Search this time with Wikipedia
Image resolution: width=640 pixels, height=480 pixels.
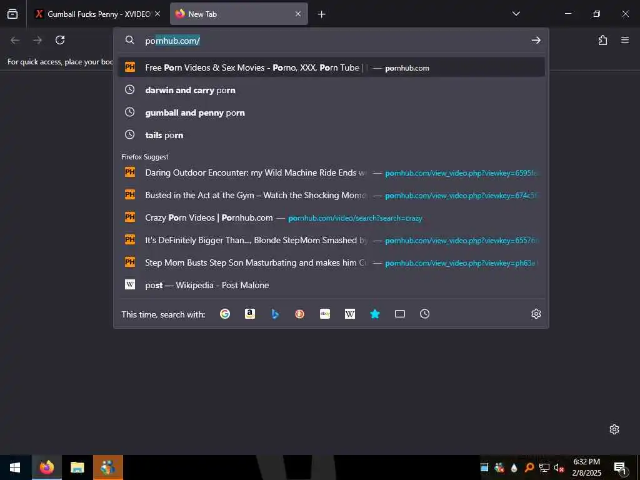pyautogui.click(x=350, y=314)
